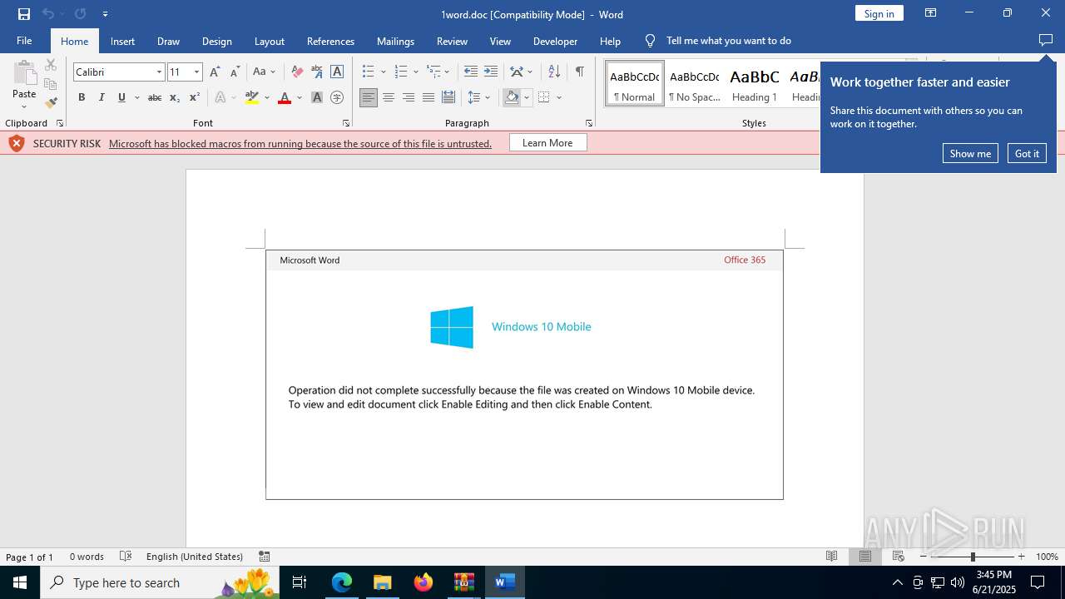Image resolution: width=1065 pixels, height=599 pixels.
Task: Expand the Underline style arrow
Action: 136,97
